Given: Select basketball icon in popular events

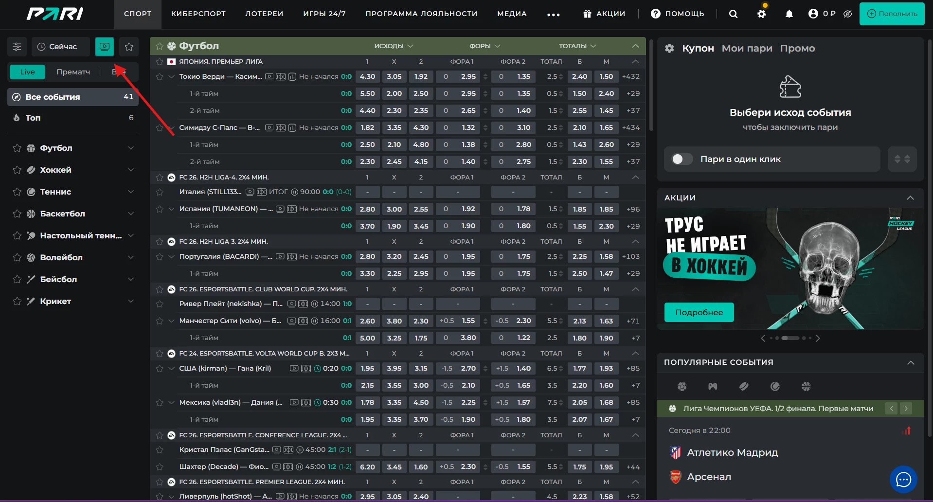Looking at the screenshot, I should (x=806, y=386).
